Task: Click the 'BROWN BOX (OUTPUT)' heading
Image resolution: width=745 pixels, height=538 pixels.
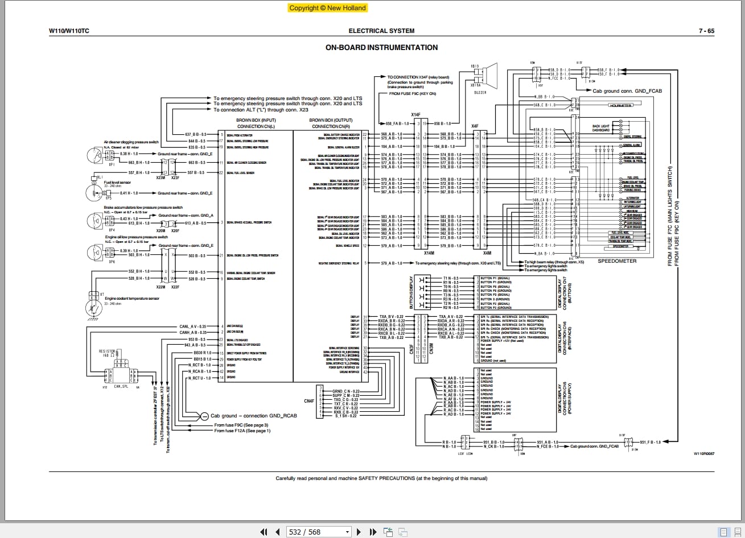Action: pyautogui.click(x=331, y=121)
